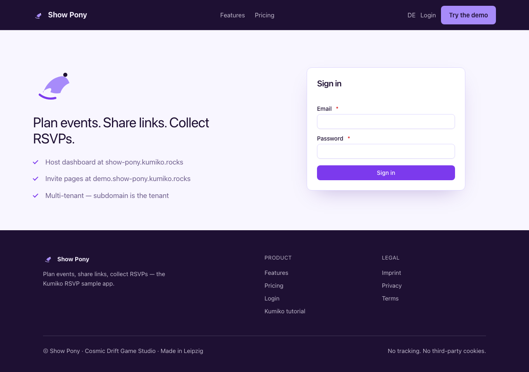Open Features link in the footer

coord(276,273)
